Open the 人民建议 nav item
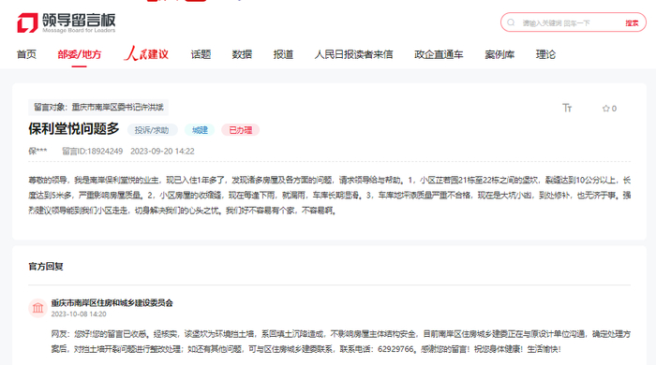 point(146,54)
